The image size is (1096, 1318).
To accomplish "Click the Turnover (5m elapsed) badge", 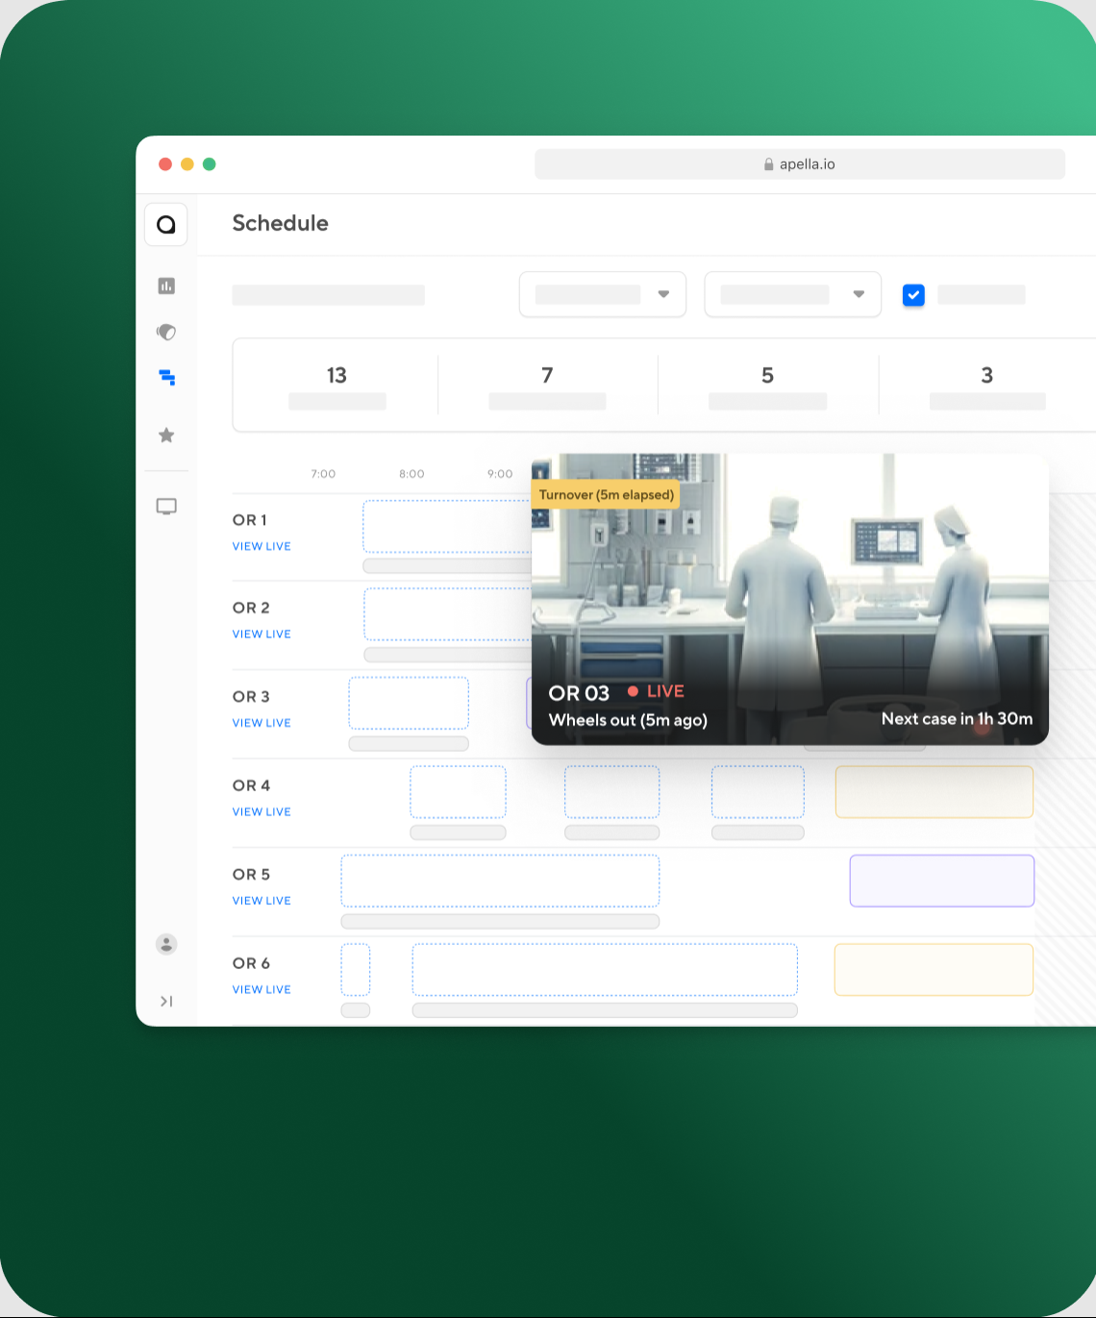I will pyautogui.click(x=606, y=495).
